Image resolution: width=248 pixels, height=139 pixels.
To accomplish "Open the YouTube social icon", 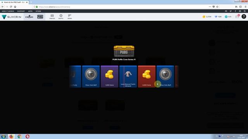I will click(240, 11).
